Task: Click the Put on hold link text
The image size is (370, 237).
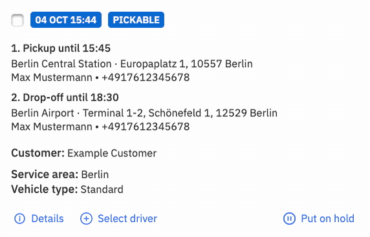Action: 327,219
